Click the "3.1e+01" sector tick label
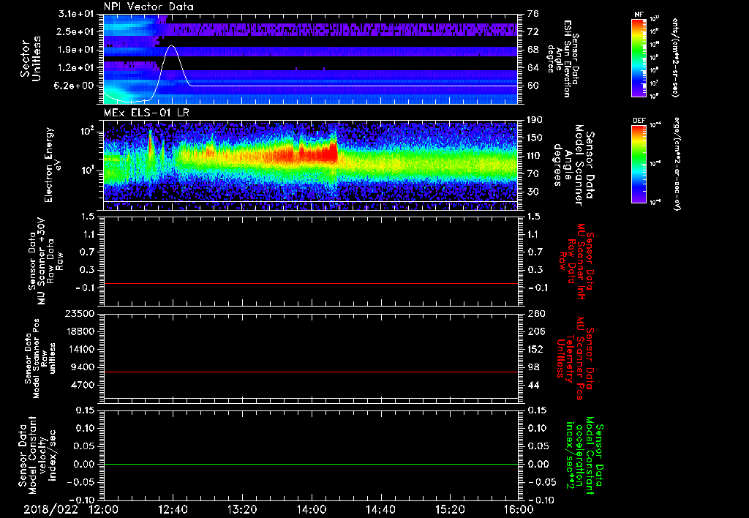 click(76, 14)
